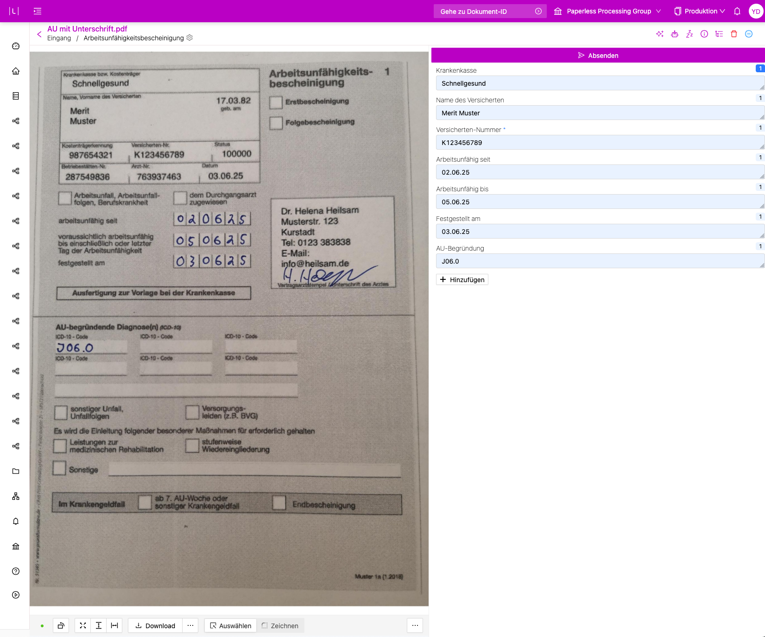Click the robot automation icon
Image resolution: width=765 pixels, height=637 pixels.
click(675, 34)
